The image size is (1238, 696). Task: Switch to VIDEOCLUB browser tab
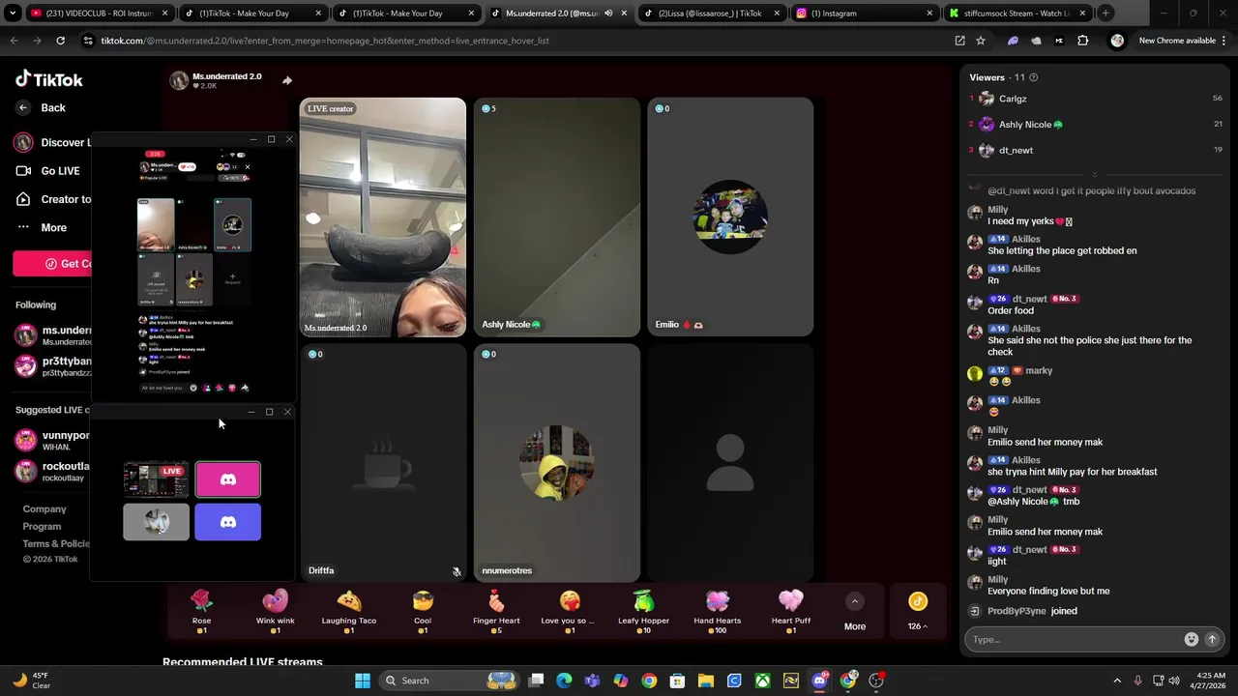click(92, 14)
